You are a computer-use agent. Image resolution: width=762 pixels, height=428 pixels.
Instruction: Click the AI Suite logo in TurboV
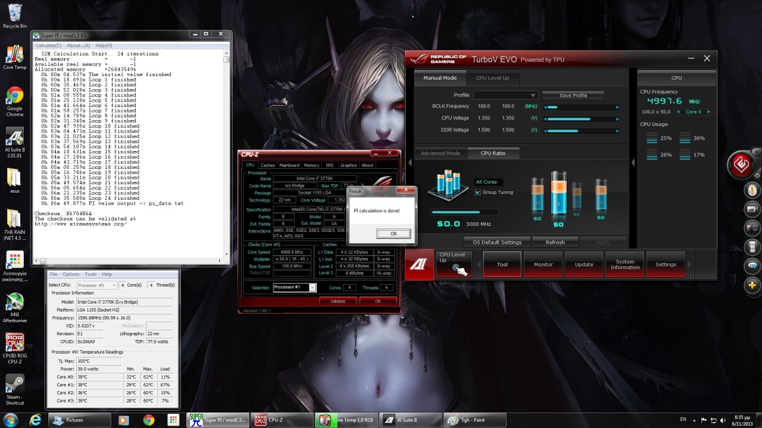pos(419,265)
